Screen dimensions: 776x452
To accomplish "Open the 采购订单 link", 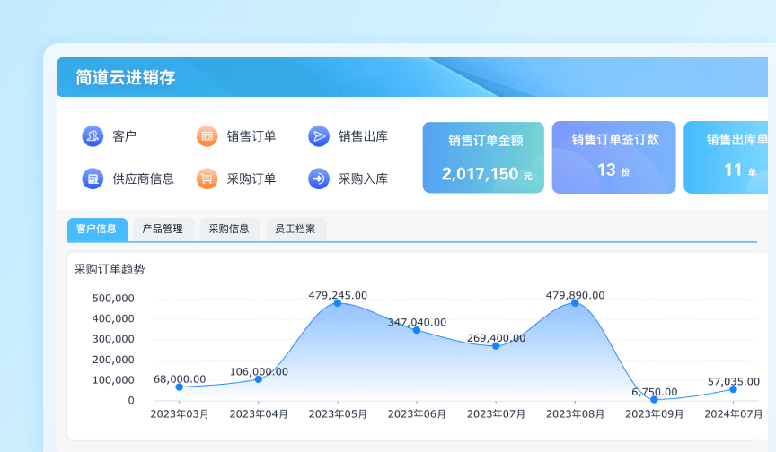I will (x=251, y=178).
